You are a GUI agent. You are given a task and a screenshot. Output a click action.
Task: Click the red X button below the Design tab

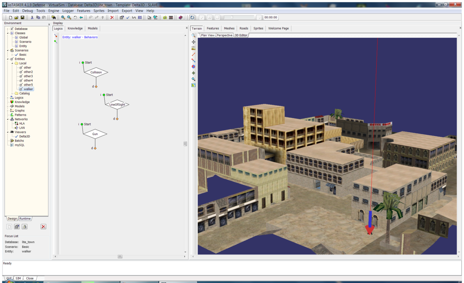[43, 227]
